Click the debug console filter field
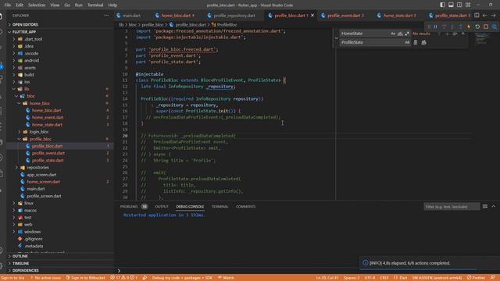500x281 pixels. (452, 207)
